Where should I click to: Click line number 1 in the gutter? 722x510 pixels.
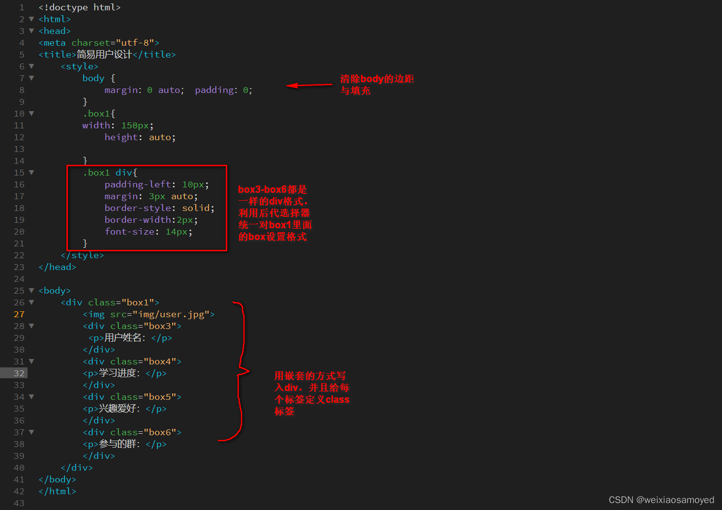[22, 7]
